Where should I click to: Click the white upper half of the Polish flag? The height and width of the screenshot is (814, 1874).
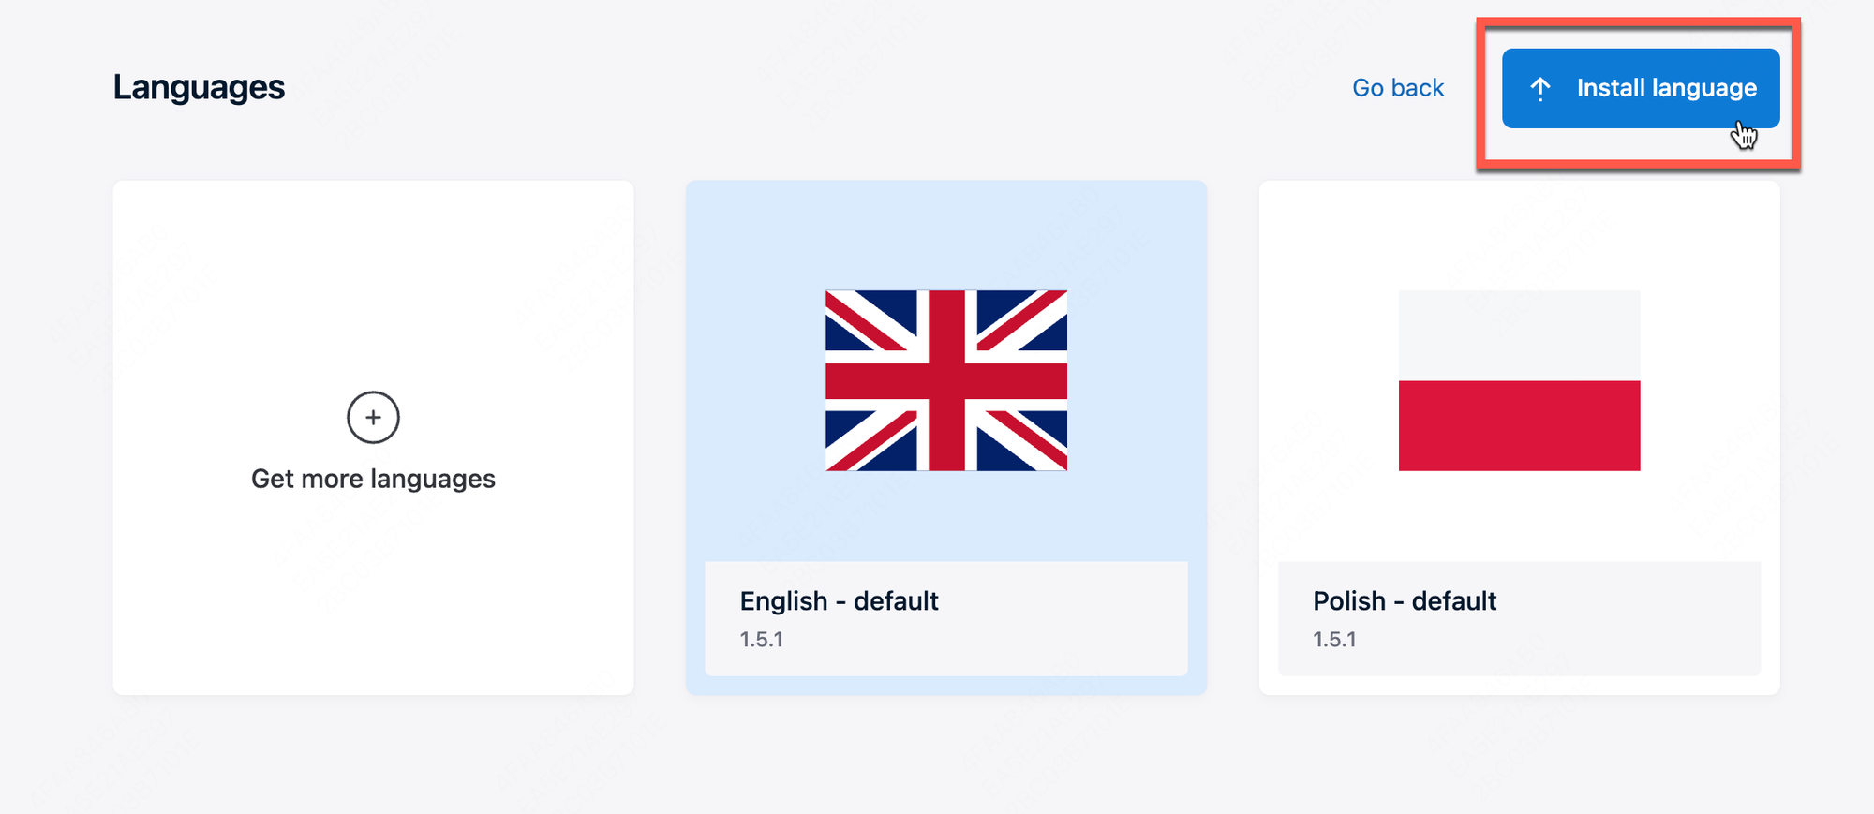pos(1519,335)
